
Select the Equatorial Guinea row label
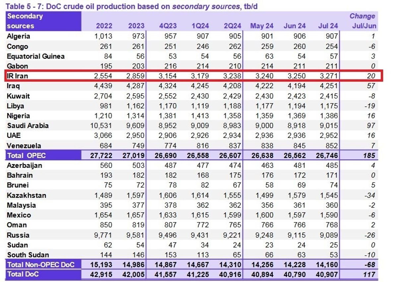(35, 56)
